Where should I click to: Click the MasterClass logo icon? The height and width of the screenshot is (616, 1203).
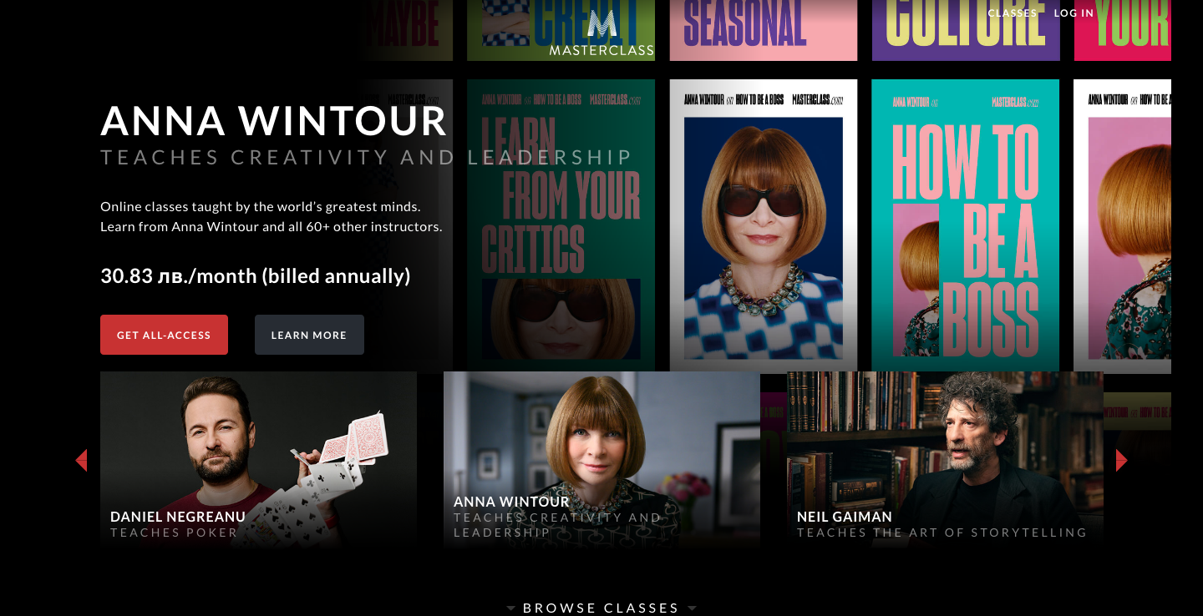(x=601, y=23)
